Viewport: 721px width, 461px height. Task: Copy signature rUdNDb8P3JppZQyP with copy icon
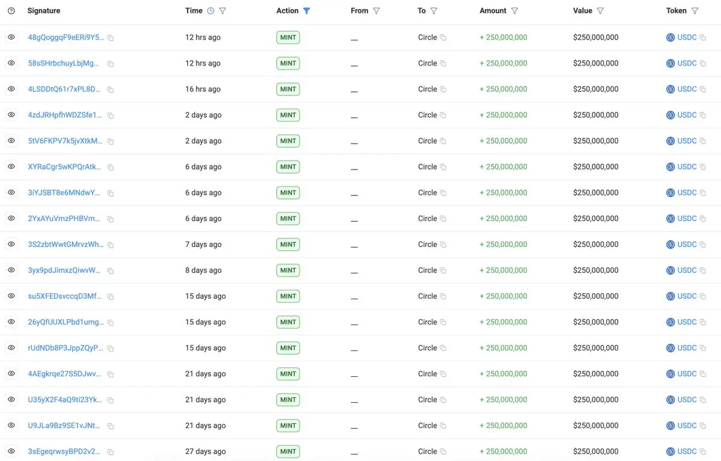pyautogui.click(x=111, y=349)
